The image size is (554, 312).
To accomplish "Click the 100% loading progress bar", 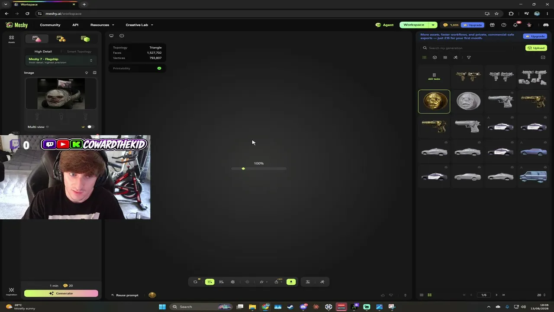I will pos(259,169).
